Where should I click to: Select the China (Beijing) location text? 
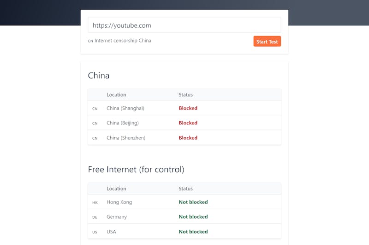(x=123, y=123)
